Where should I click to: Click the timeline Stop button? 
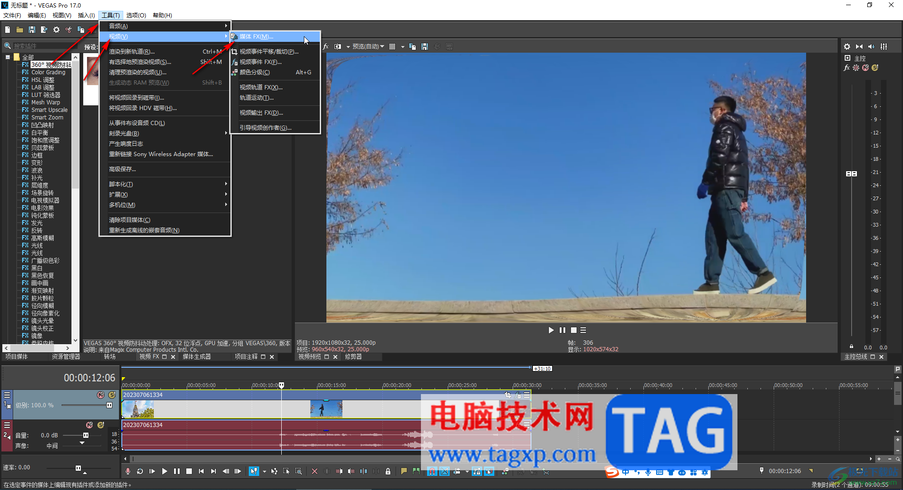click(x=189, y=471)
